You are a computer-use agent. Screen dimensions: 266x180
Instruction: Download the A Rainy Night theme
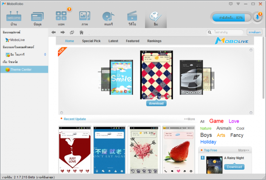[x=234, y=167]
